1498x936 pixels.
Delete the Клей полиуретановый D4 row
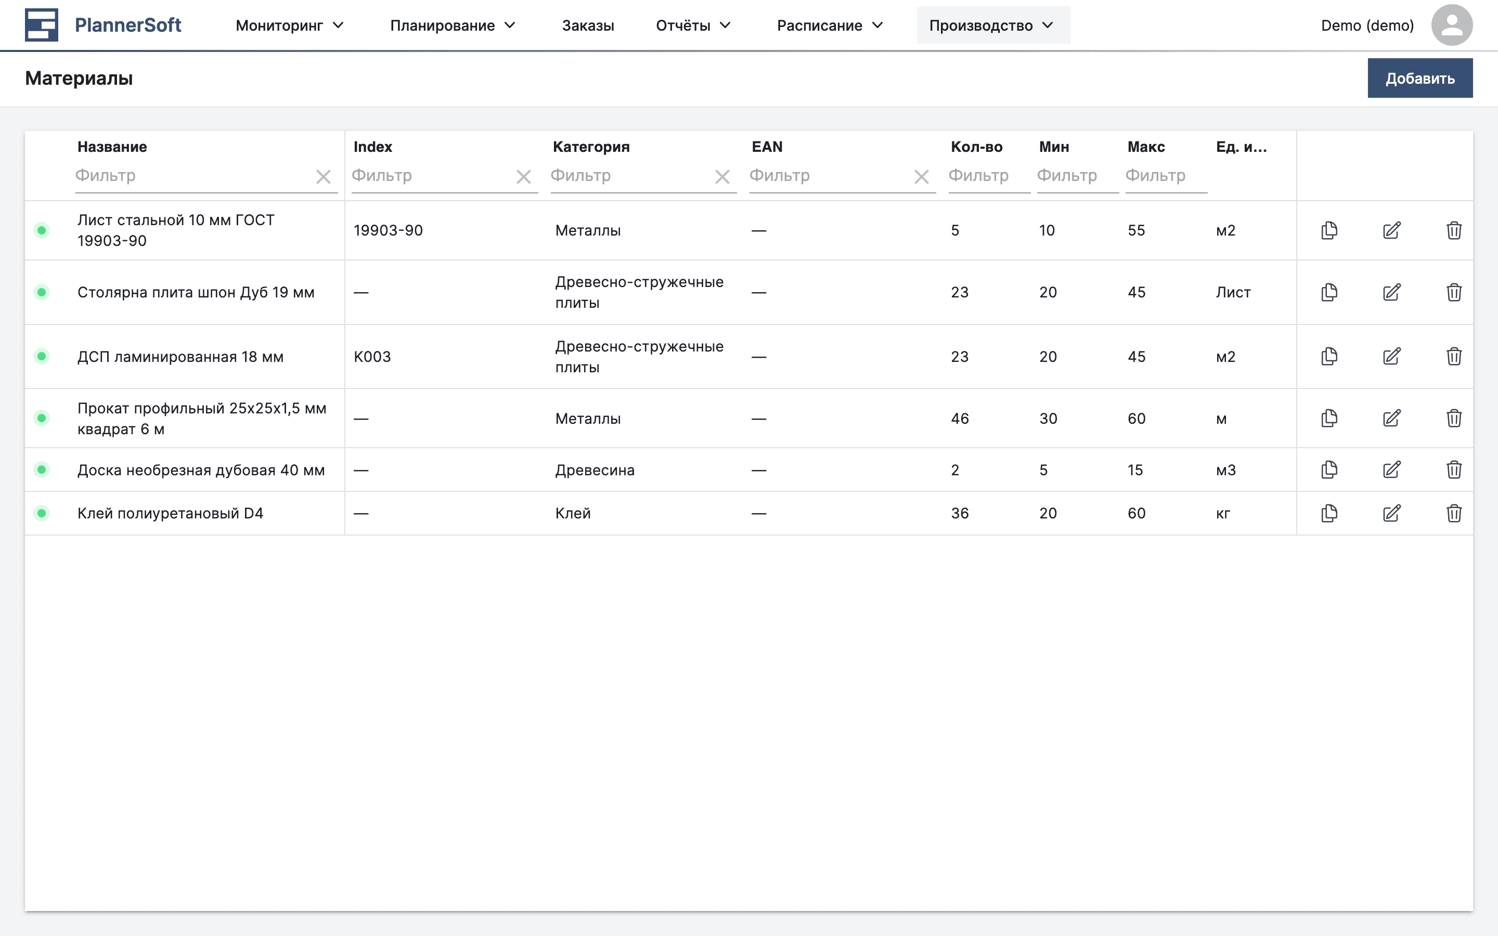(1454, 513)
